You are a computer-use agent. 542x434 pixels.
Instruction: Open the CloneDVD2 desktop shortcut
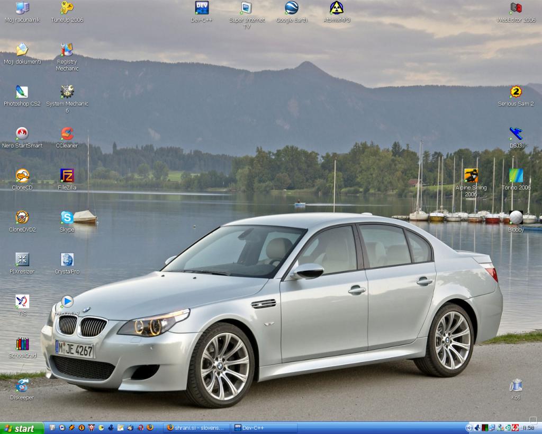(22, 222)
